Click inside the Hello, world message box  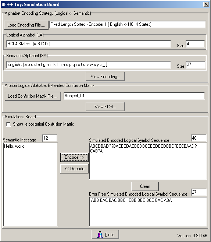click(x=31, y=185)
